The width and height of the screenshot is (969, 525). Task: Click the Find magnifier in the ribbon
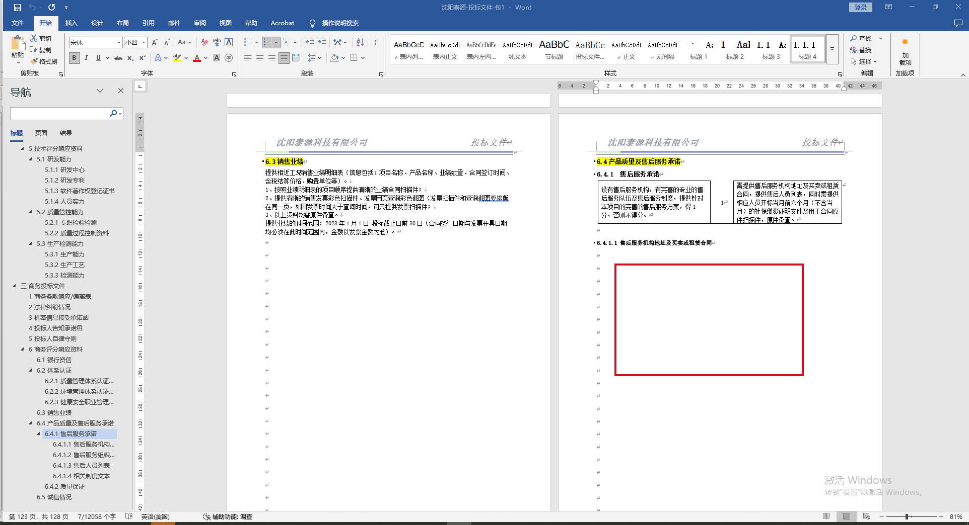coord(861,38)
